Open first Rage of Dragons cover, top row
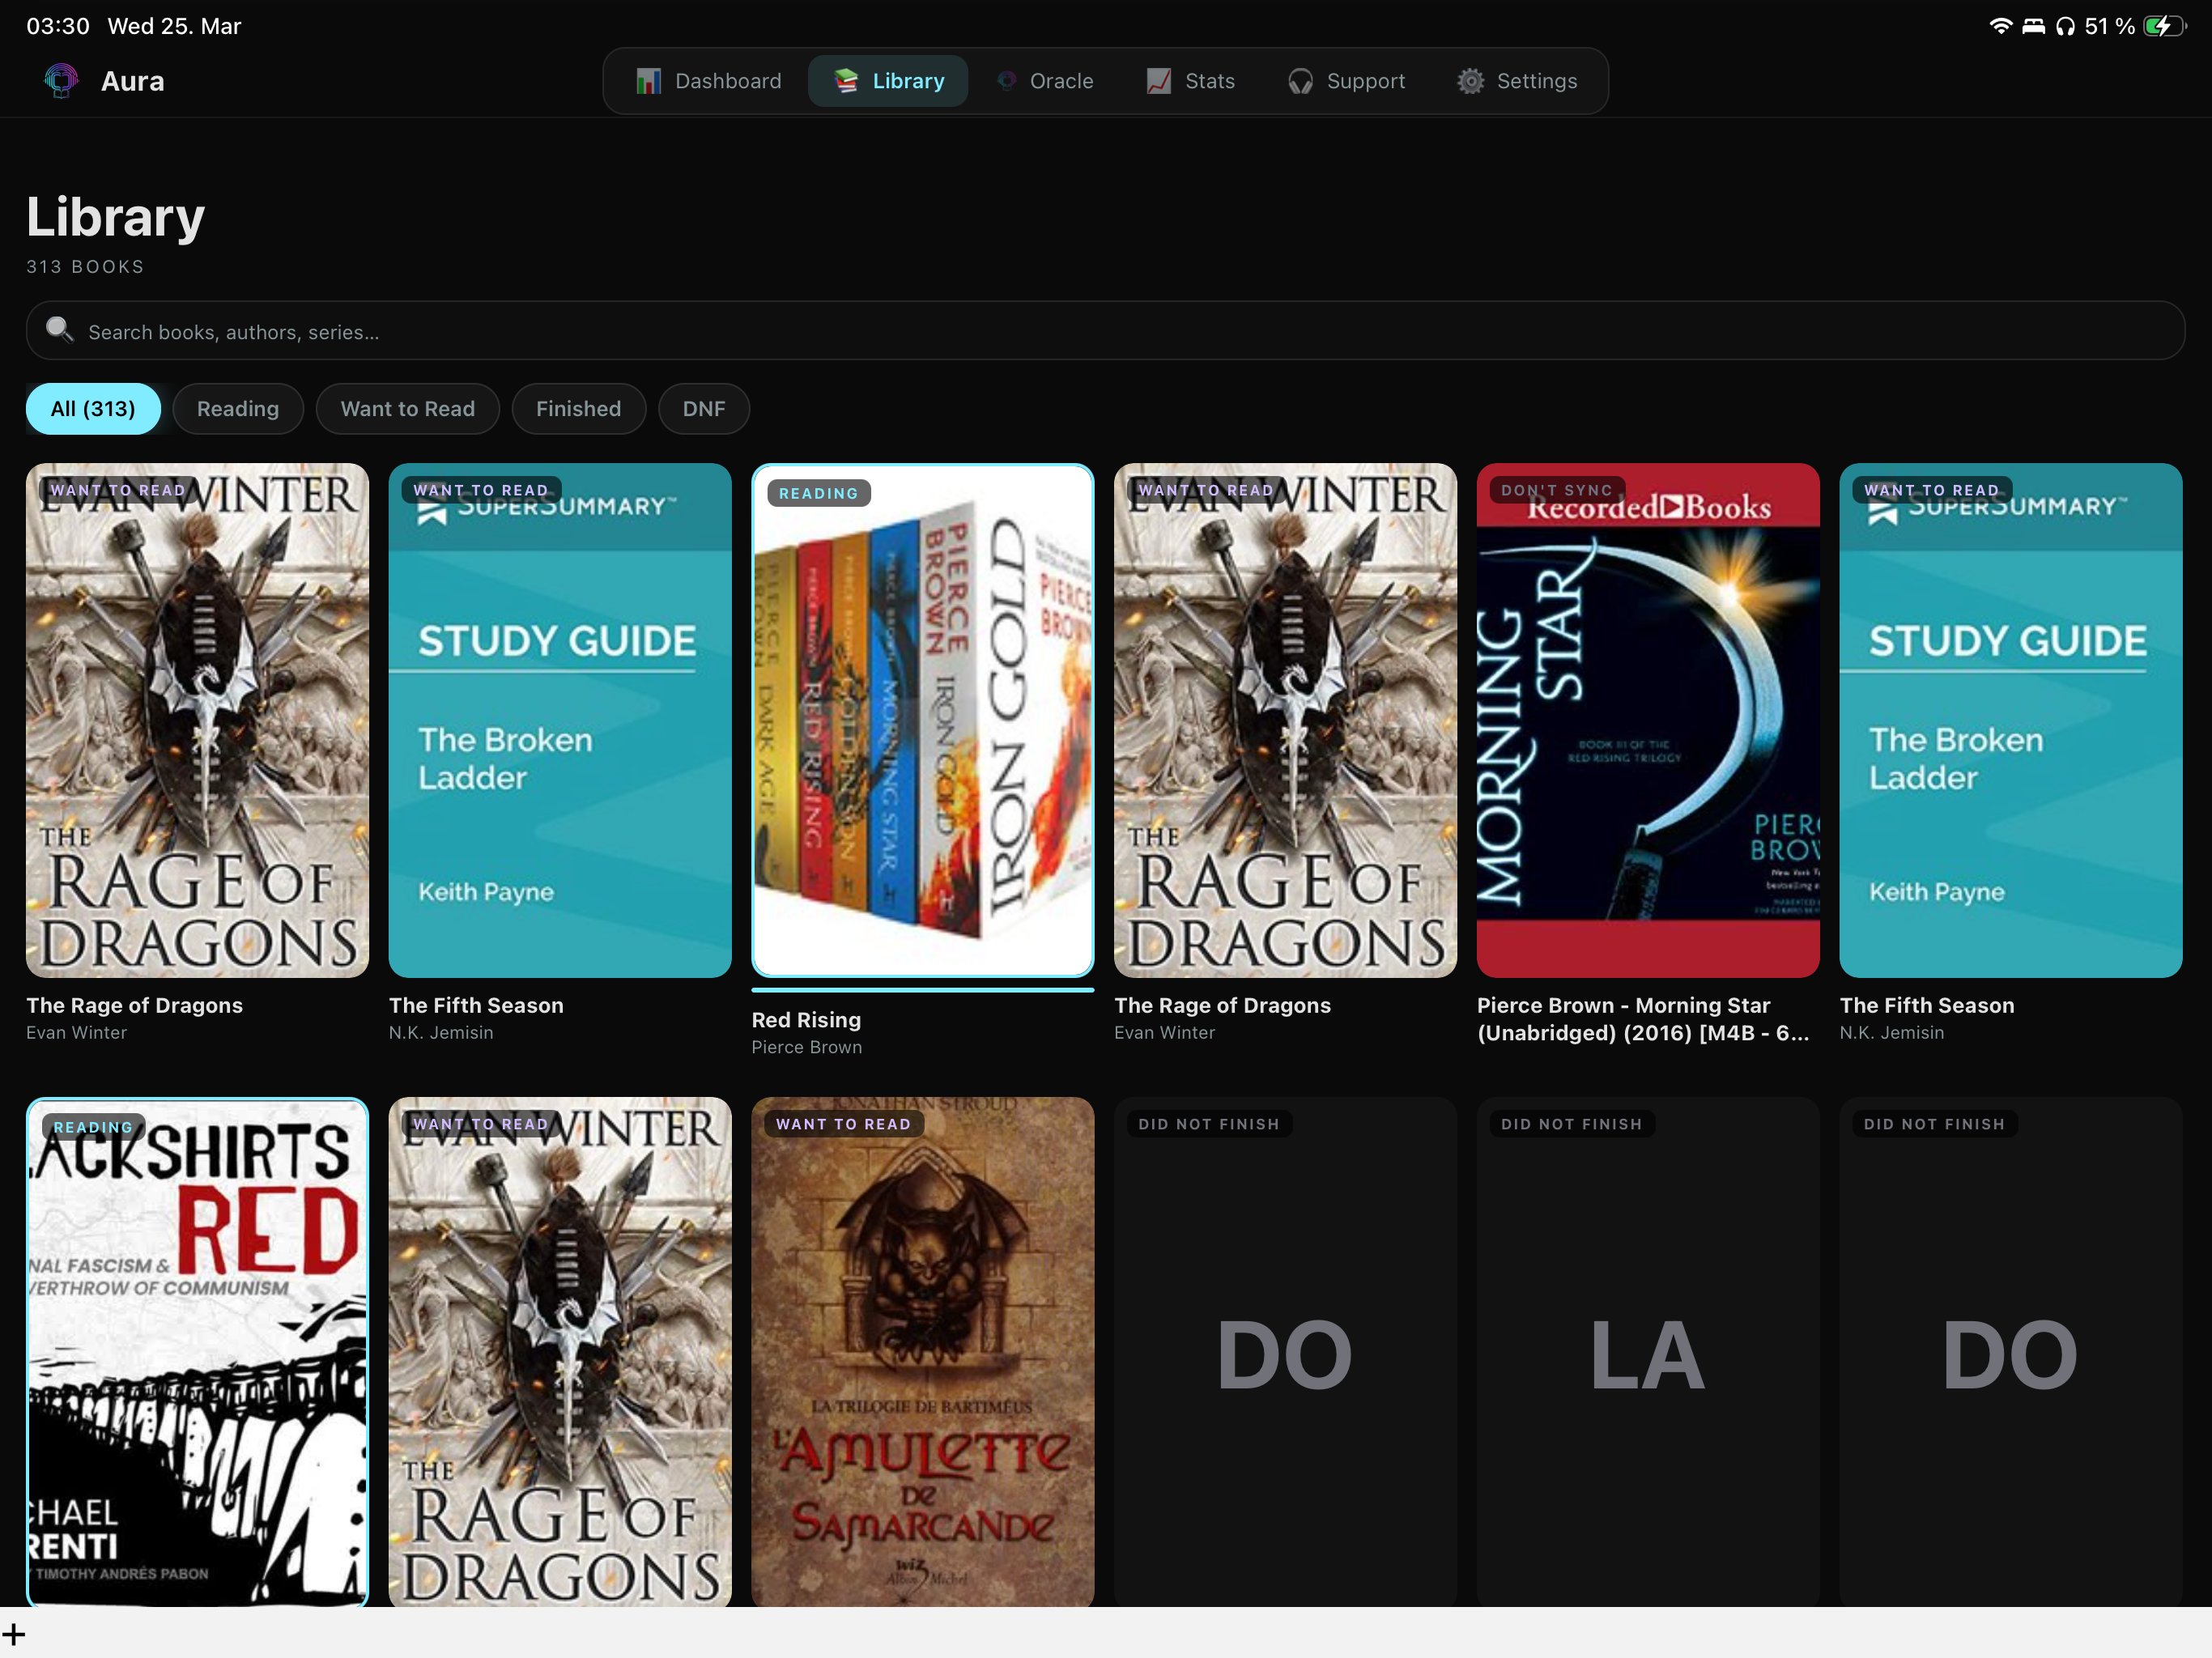This screenshot has width=2212, height=1658. (x=197, y=720)
